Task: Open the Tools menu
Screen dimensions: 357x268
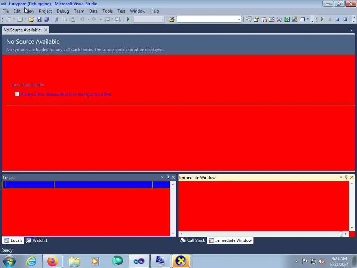Action: pos(107,11)
